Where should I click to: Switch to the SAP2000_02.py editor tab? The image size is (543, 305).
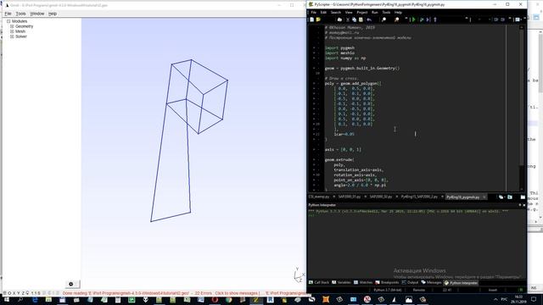click(381, 197)
